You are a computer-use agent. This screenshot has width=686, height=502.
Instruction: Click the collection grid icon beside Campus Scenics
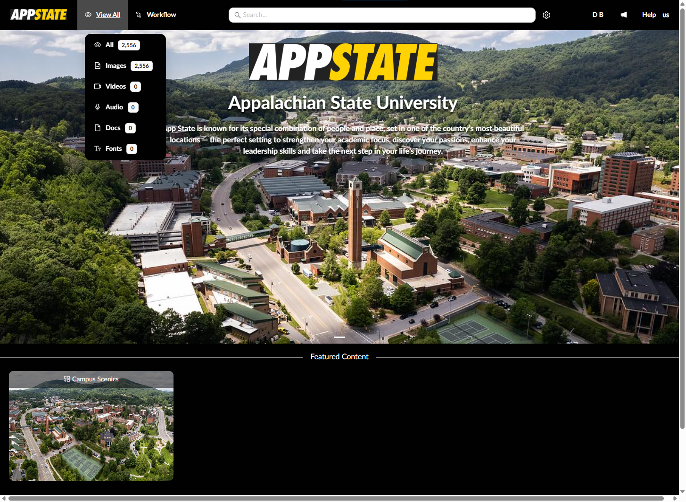coord(67,379)
